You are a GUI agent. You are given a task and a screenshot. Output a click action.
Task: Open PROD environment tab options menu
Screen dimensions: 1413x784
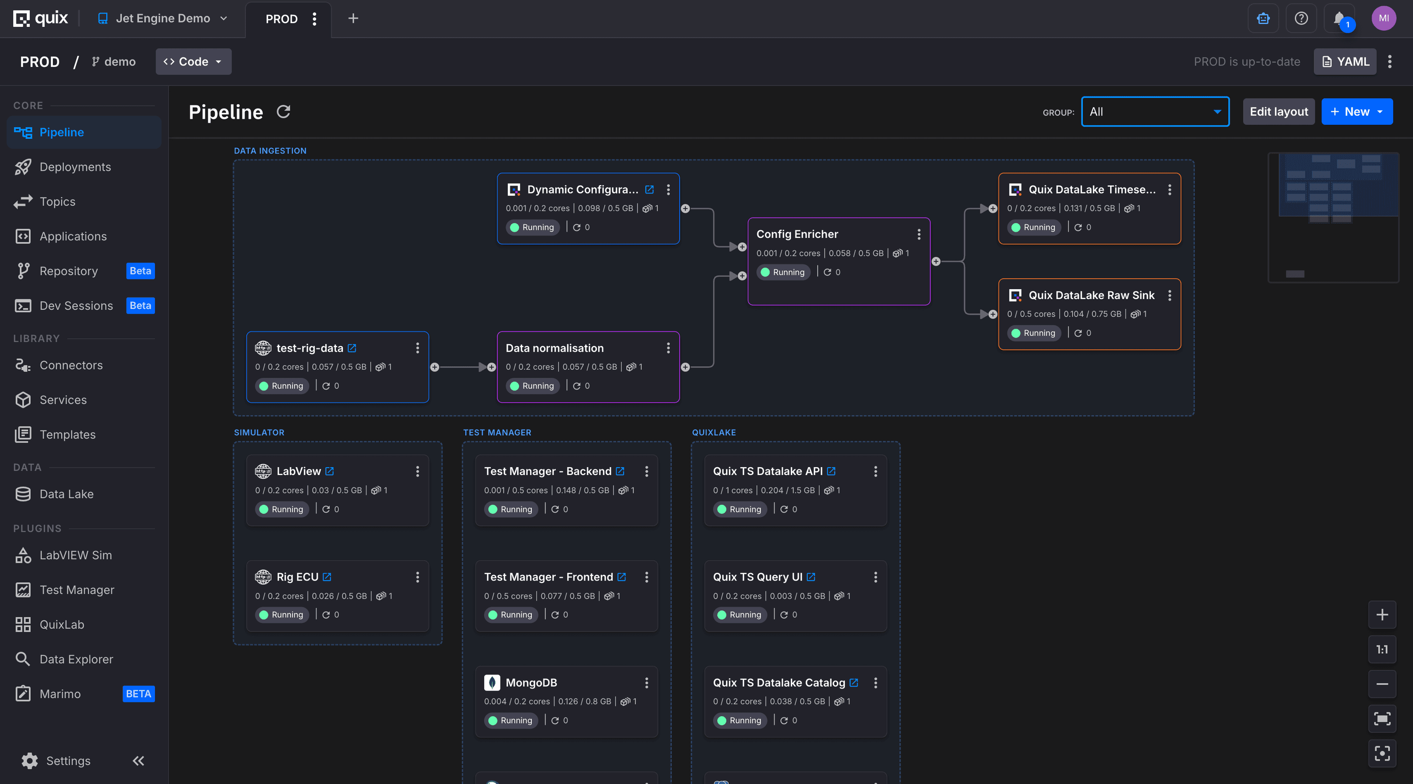[314, 19]
